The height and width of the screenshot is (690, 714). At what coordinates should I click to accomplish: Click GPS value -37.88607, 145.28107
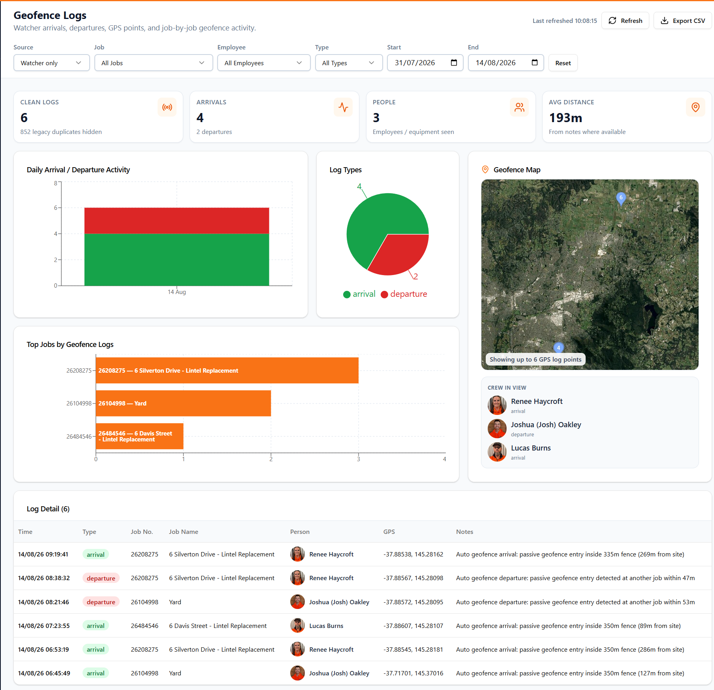(413, 626)
